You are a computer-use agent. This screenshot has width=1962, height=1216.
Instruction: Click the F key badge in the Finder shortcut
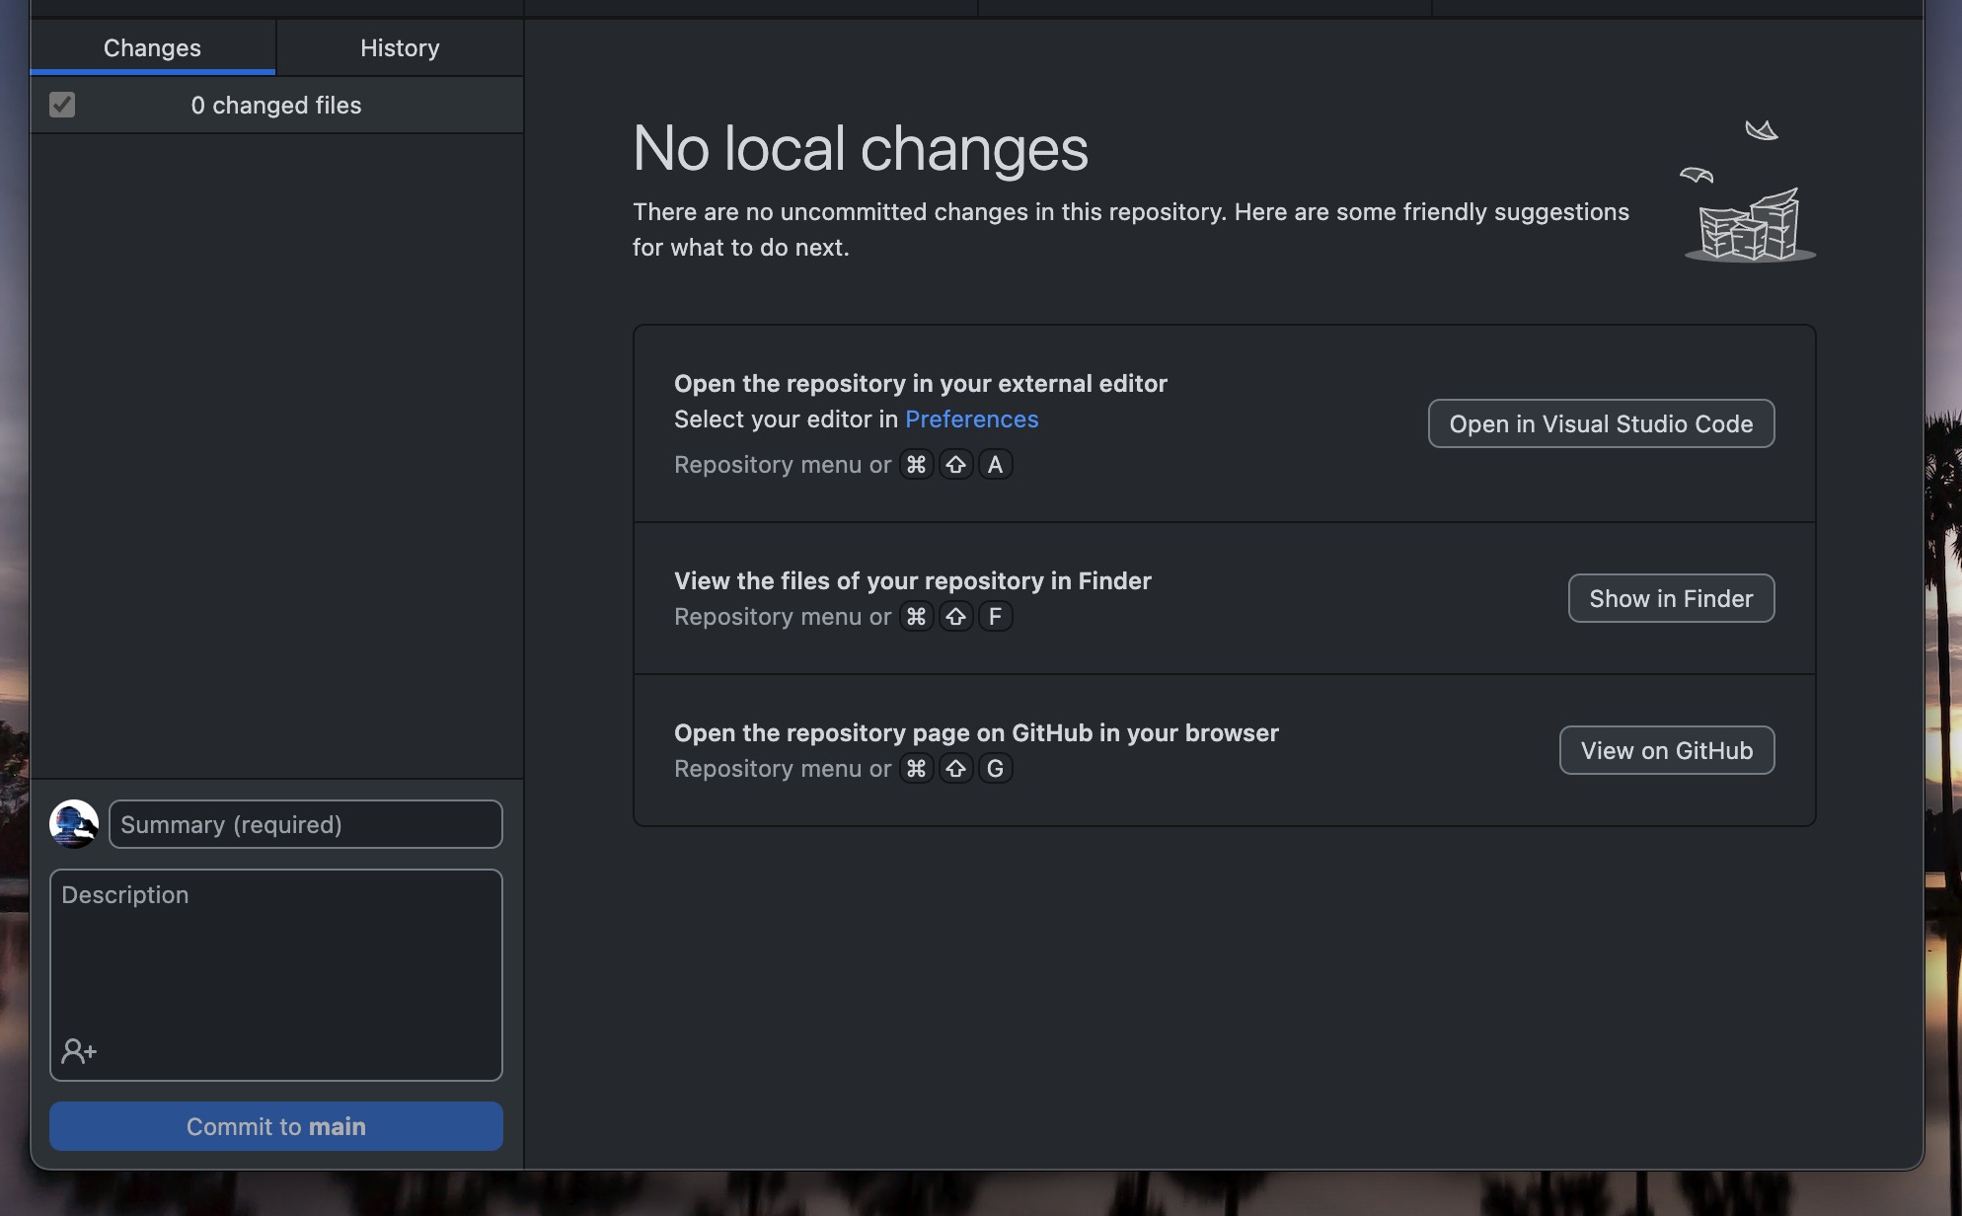995,616
